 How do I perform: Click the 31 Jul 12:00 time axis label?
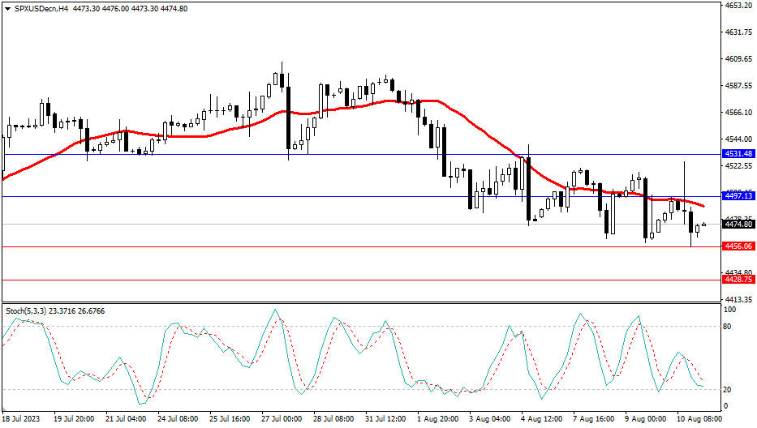(385, 419)
